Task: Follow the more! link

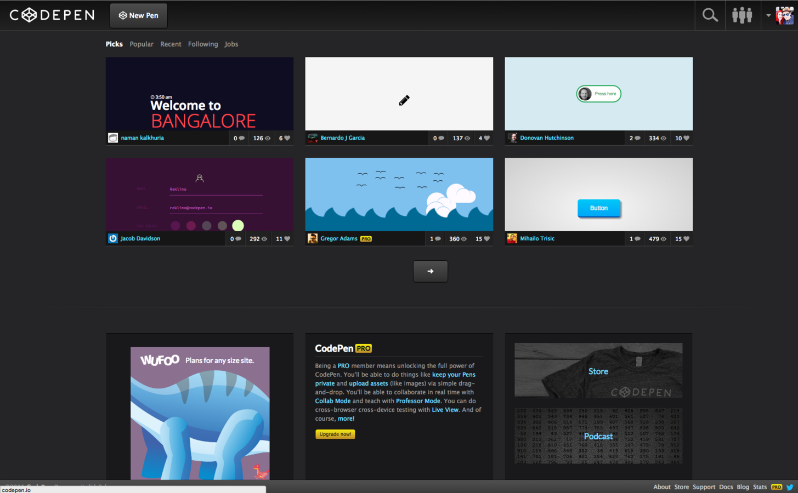Action: (346, 419)
